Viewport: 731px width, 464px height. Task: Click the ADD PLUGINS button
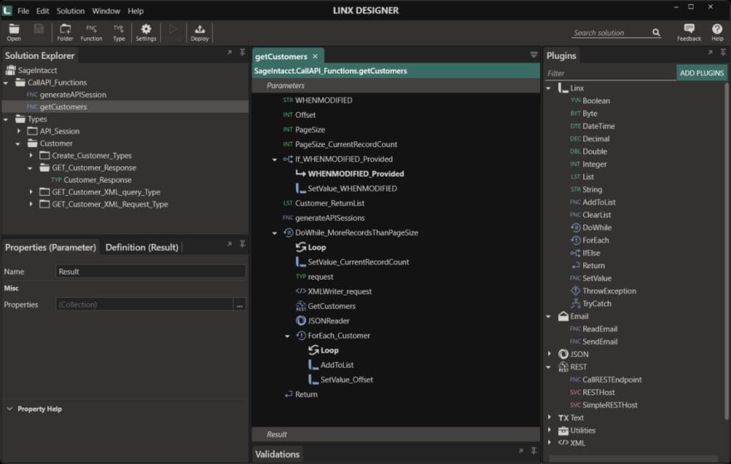[701, 73]
